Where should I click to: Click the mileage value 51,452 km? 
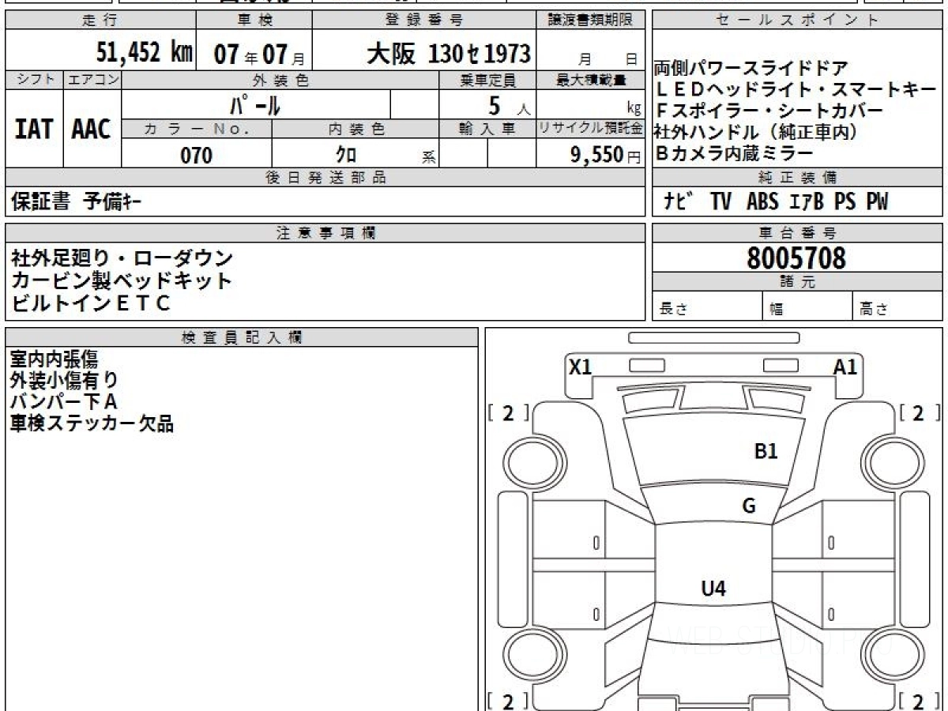point(144,53)
